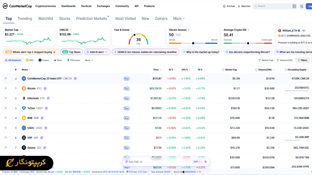
Task: Click the USDC coin icon
Action: pos(24,128)
